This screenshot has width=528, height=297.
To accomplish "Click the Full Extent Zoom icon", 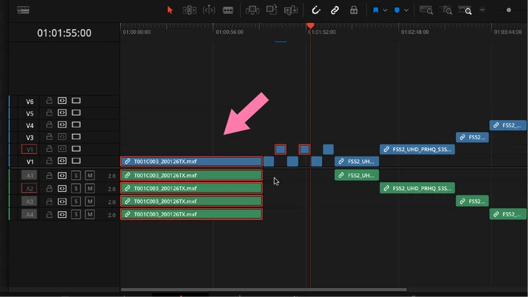I will [426, 10].
